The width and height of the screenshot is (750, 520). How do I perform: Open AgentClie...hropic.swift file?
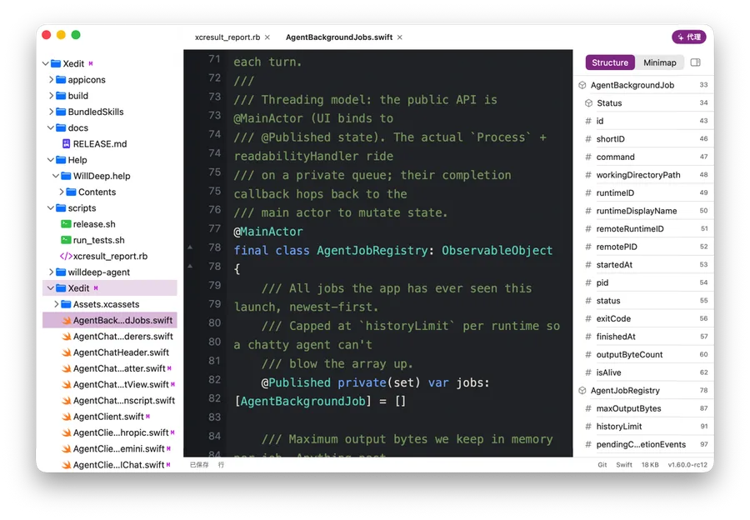click(110, 432)
